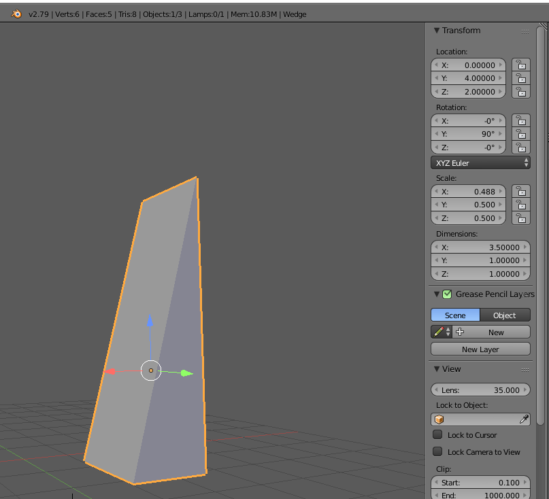Click the Blender logo icon in header
The image size is (549, 499).
(16, 14)
